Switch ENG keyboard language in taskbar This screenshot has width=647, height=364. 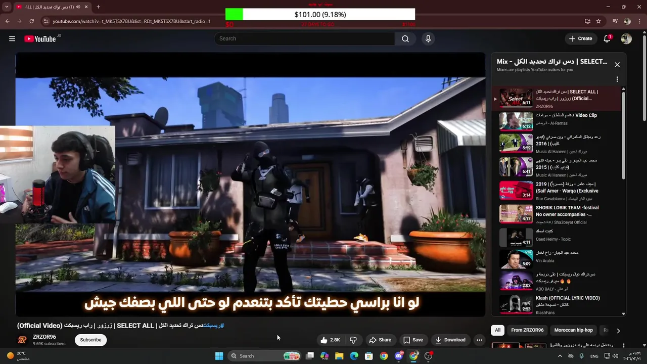pos(594,356)
